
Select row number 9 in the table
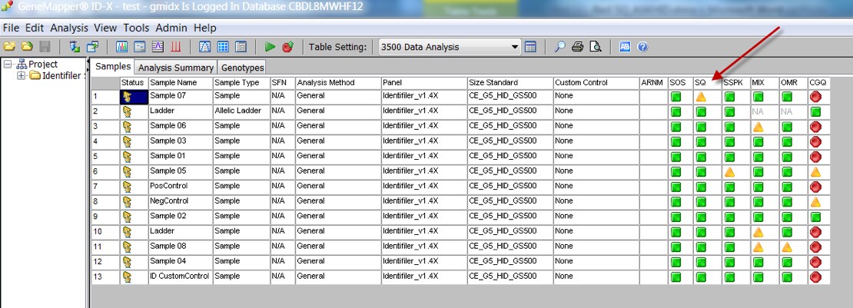tap(105, 216)
